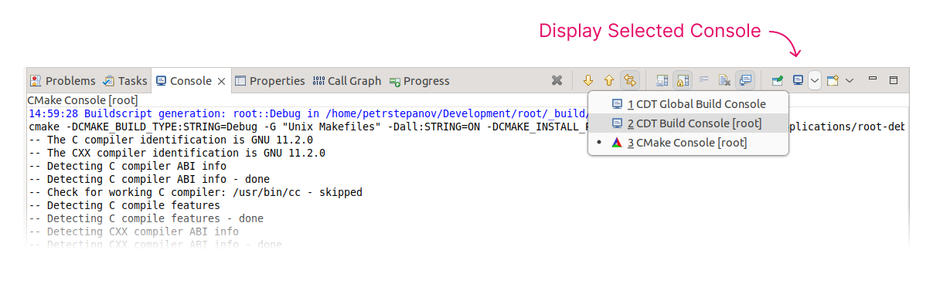Click the blue Buildscript generation line
This screenshot has height=287, width=933.
coord(308,113)
